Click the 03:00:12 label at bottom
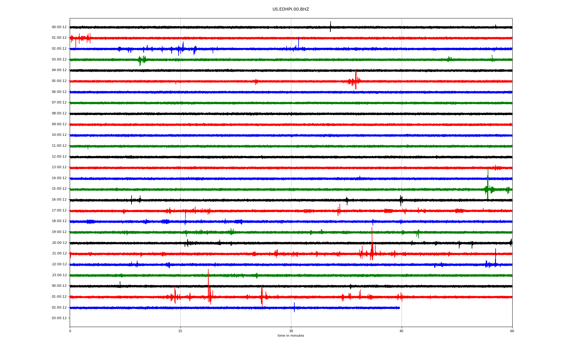 (59, 318)
